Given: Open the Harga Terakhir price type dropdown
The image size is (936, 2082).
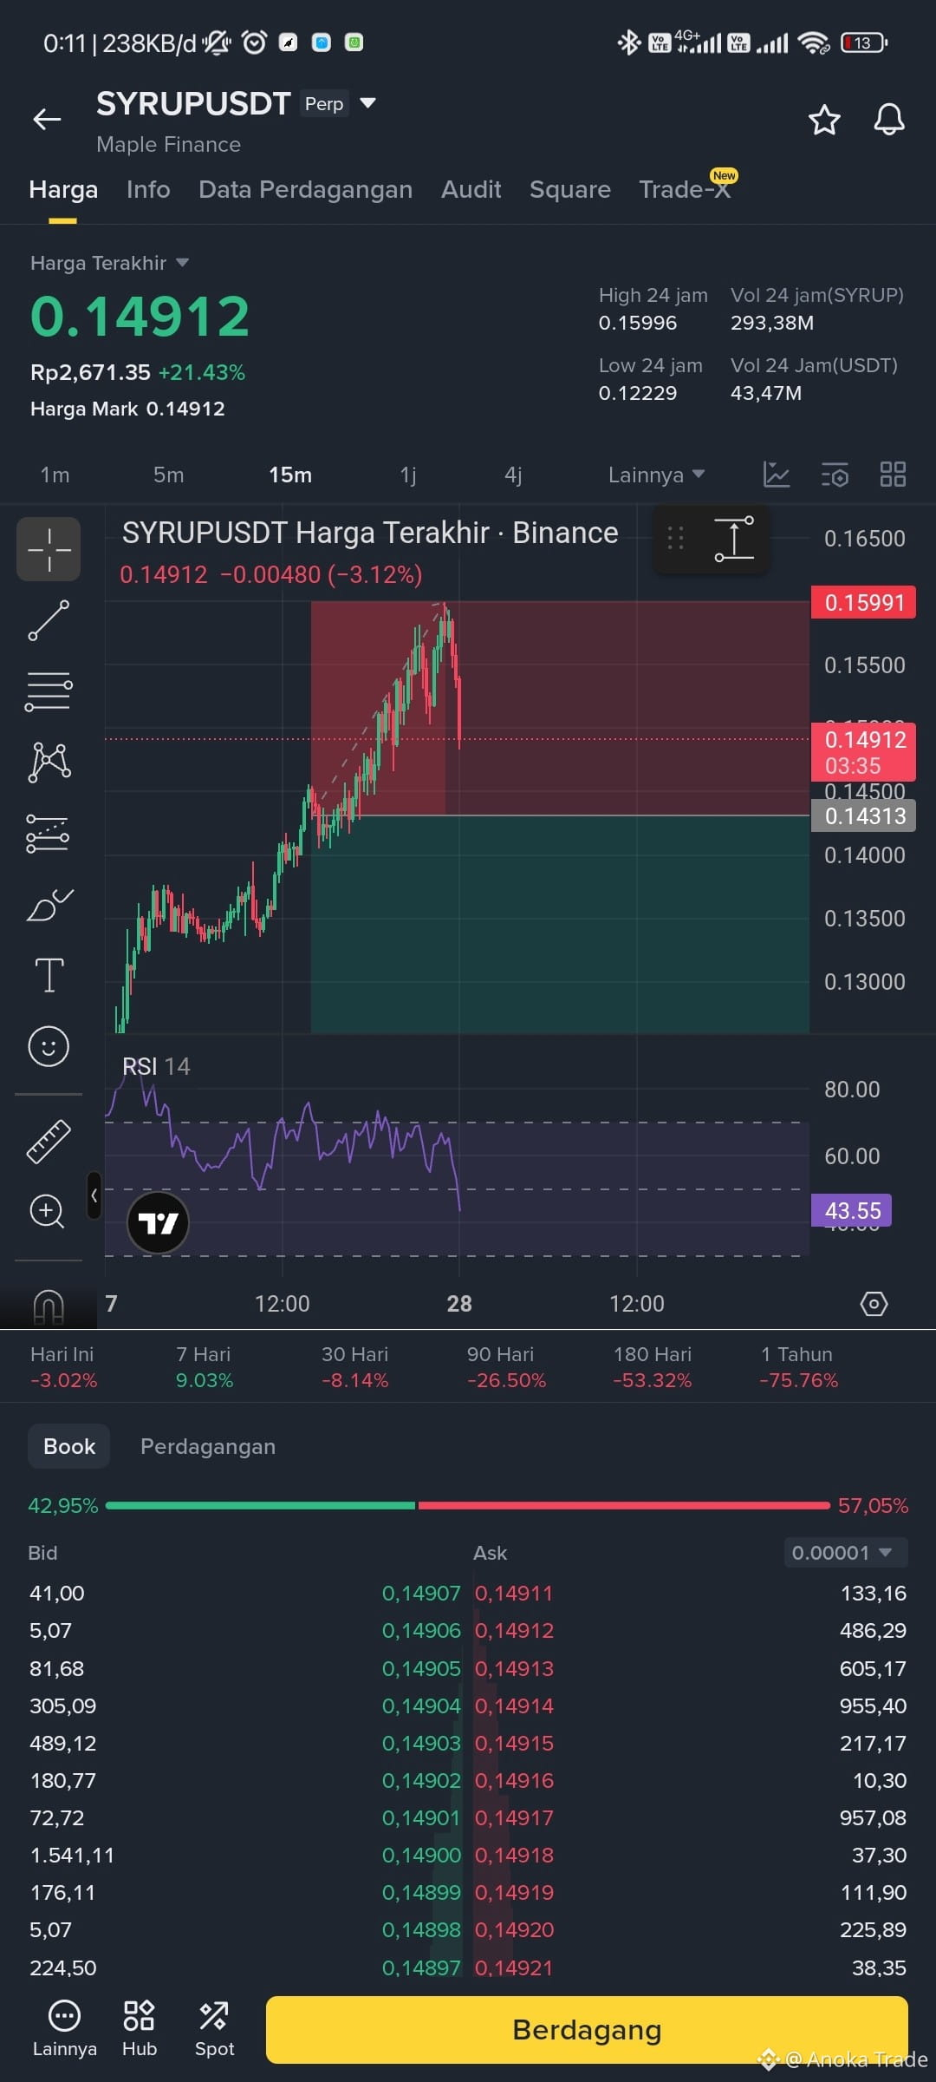Looking at the screenshot, I should click(109, 263).
